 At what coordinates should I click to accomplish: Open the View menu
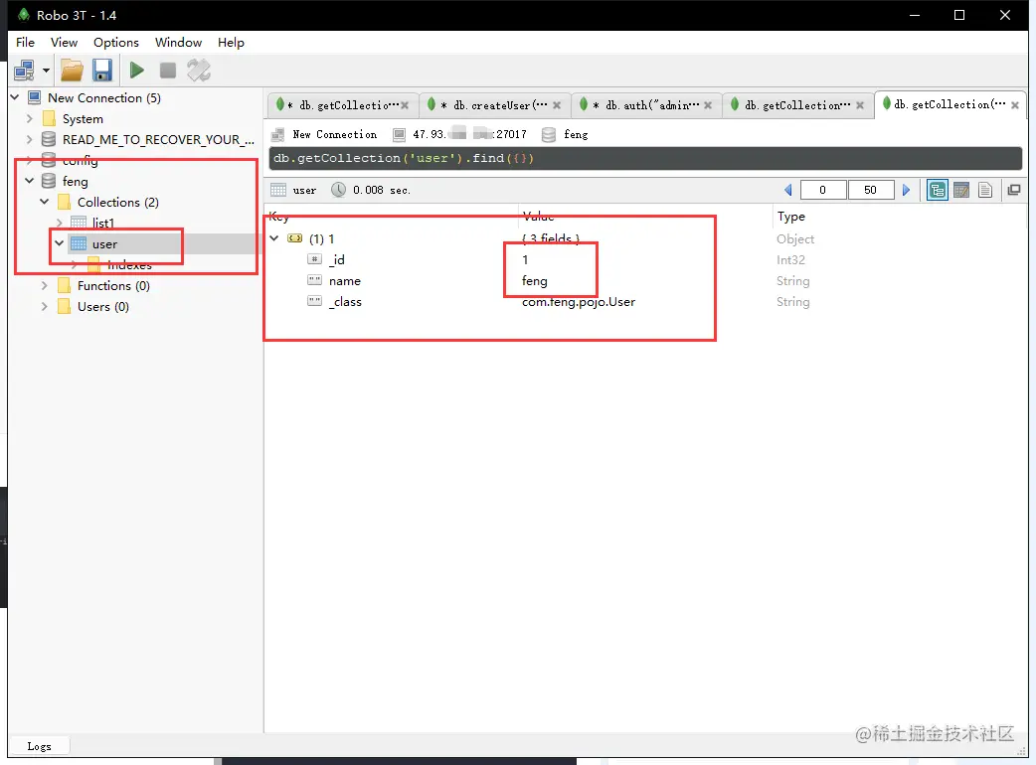[x=64, y=43]
